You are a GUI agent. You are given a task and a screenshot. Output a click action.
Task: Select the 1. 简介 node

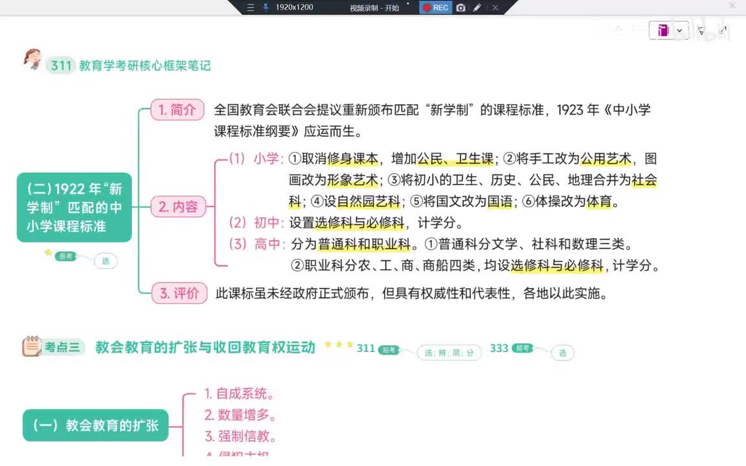(177, 110)
